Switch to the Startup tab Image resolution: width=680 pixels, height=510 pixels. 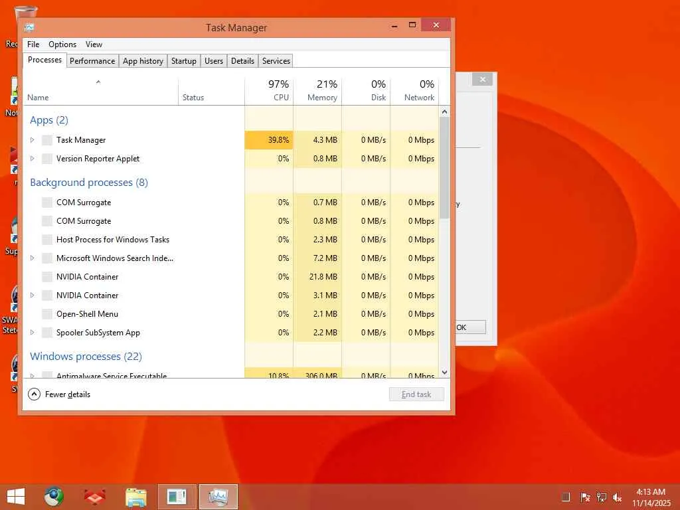coord(184,61)
